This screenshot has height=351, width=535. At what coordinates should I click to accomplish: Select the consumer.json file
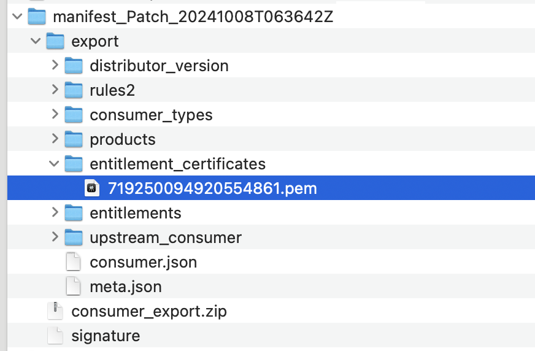(x=143, y=262)
